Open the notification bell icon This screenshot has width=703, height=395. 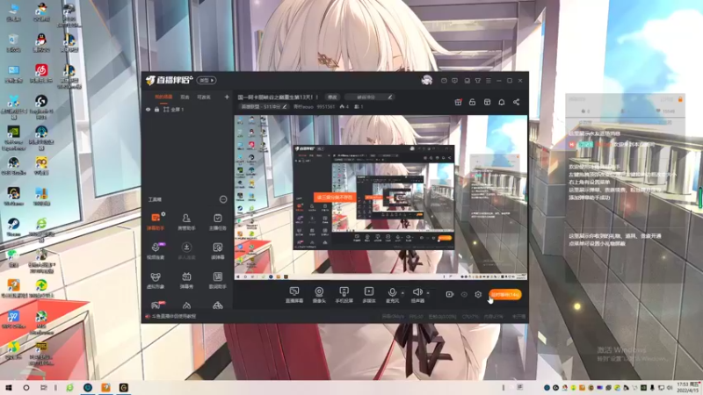(x=501, y=102)
